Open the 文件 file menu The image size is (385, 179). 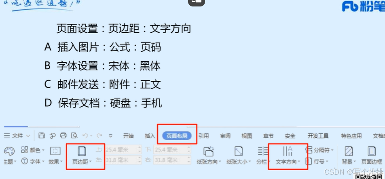(x=17, y=136)
